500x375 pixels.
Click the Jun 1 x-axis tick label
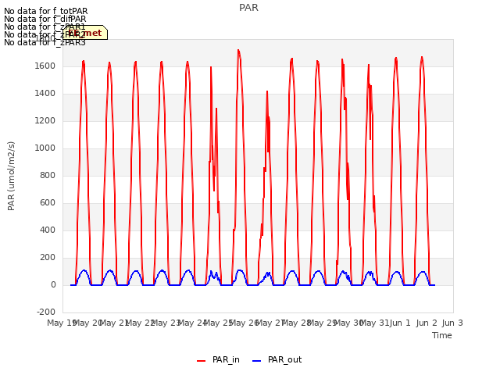point(400,323)
